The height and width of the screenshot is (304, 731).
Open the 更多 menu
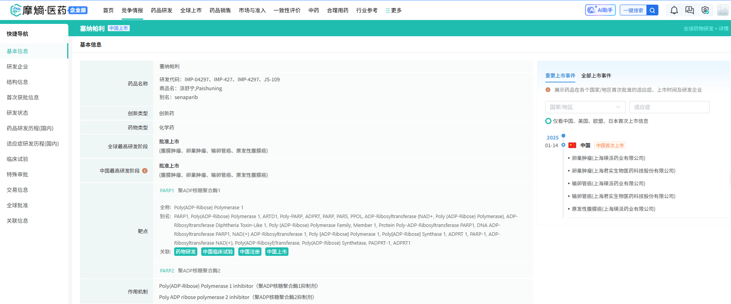pyautogui.click(x=394, y=10)
